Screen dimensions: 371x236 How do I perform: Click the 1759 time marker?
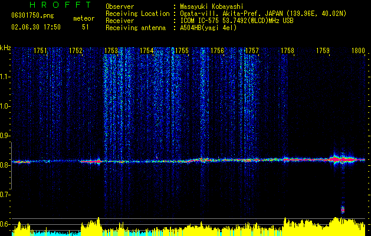323,51
